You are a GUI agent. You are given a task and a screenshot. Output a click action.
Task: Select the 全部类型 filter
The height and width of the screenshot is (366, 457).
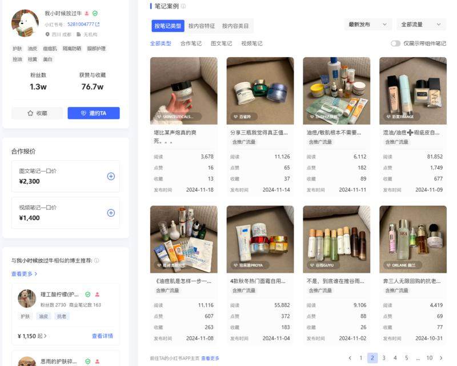click(161, 43)
